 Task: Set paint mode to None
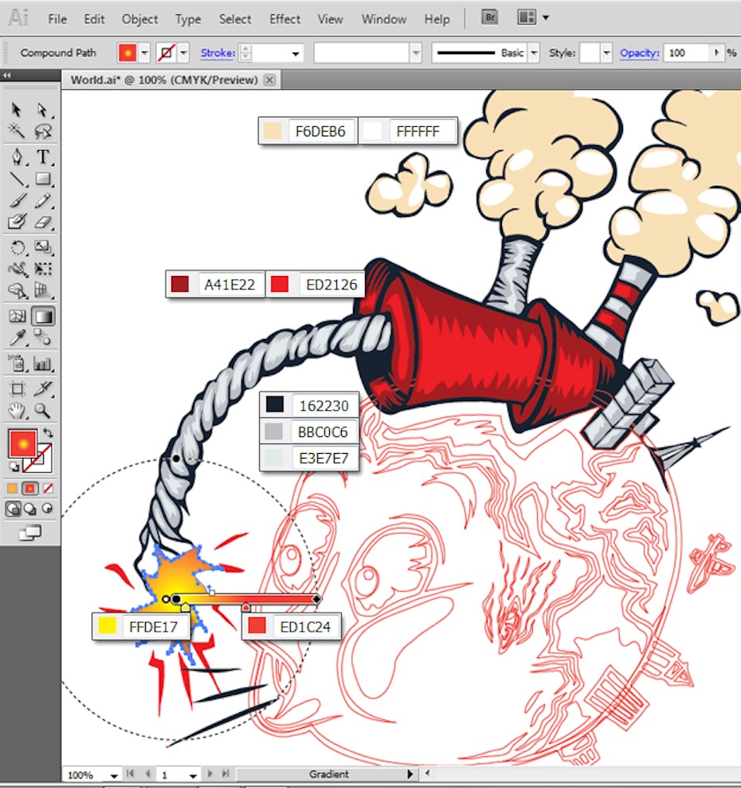[47, 487]
